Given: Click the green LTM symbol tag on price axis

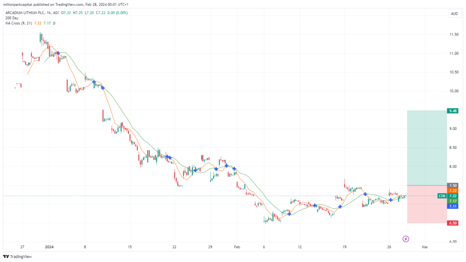Looking at the screenshot, I should (x=442, y=196).
